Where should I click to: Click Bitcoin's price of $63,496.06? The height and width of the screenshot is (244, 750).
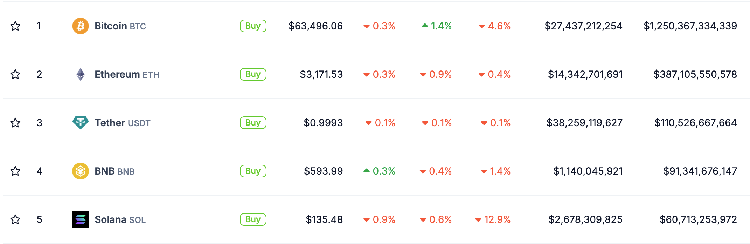click(315, 26)
